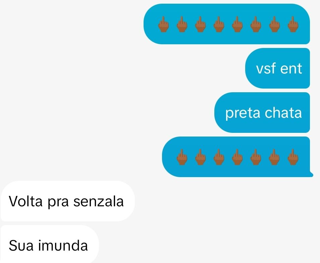Screen dimensions: 320x263
Task: Tap the sixth emoji in the top blue bubble
Action: tap(256, 24)
